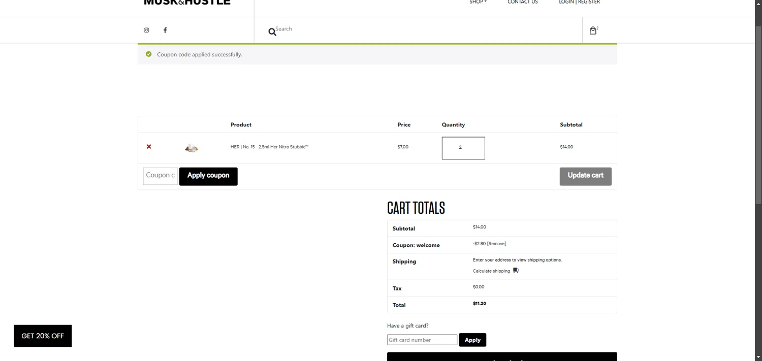Click the -$2.80 coupon discount value
This screenshot has height=361, width=762.
click(x=479, y=244)
